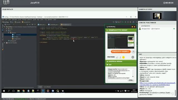Collapse the Чат section in ClickMeeting widget
This screenshot has height=100, width=178.
(x=121, y=65)
